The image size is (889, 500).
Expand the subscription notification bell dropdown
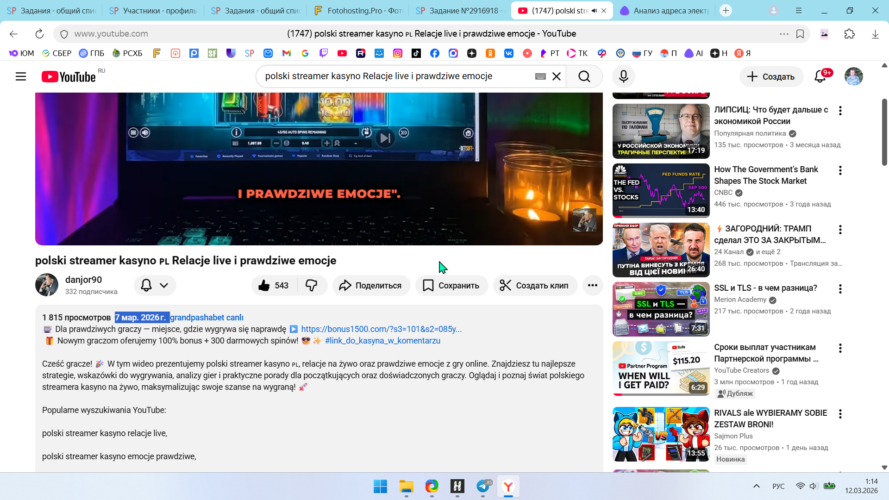click(155, 285)
